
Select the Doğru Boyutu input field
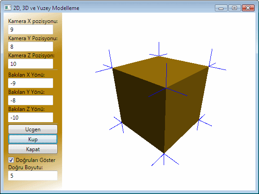pyautogui.click(x=33, y=176)
